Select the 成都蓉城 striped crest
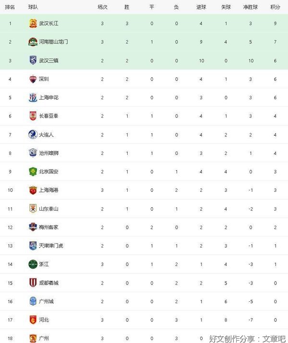 [33, 283]
